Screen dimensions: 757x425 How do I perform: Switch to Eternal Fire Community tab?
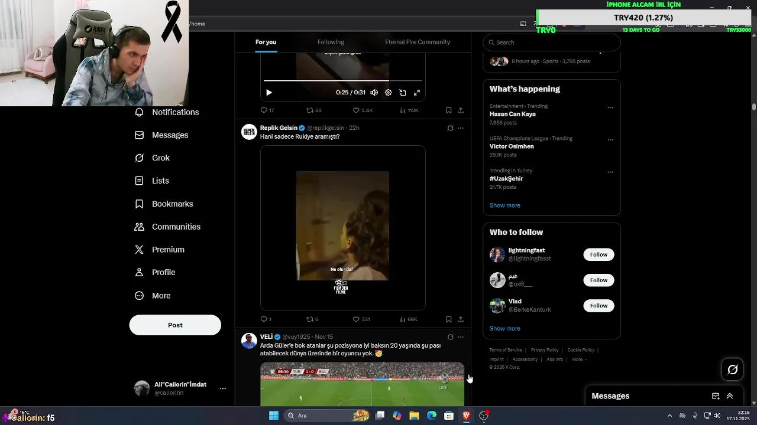click(418, 42)
